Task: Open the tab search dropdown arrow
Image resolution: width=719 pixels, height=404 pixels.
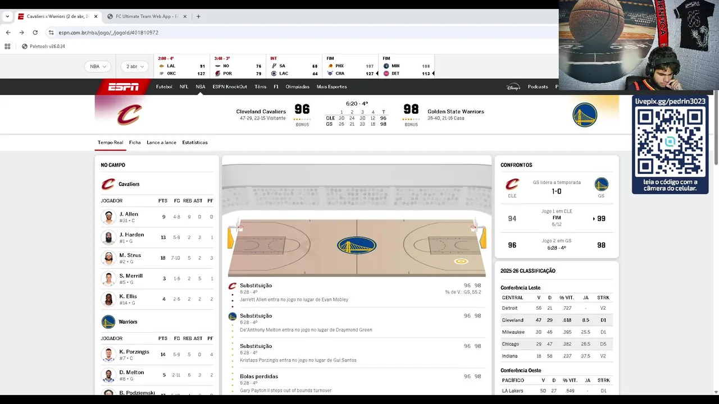Action: coord(7,17)
